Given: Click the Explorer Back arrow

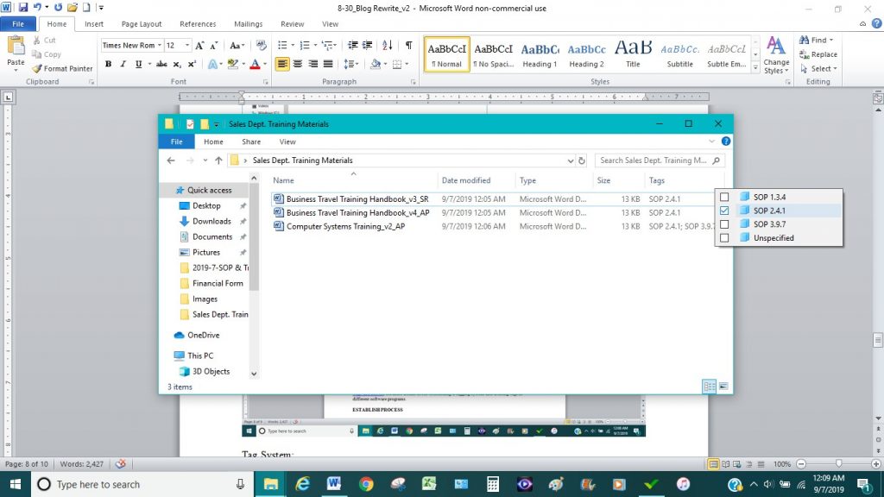Looking at the screenshot, I should 169,160.
